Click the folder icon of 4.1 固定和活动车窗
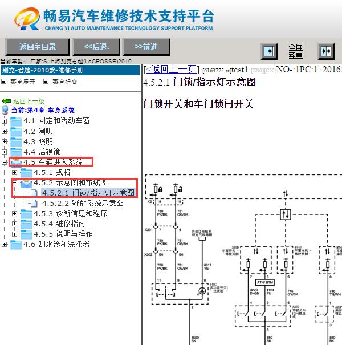 [16, 121]
